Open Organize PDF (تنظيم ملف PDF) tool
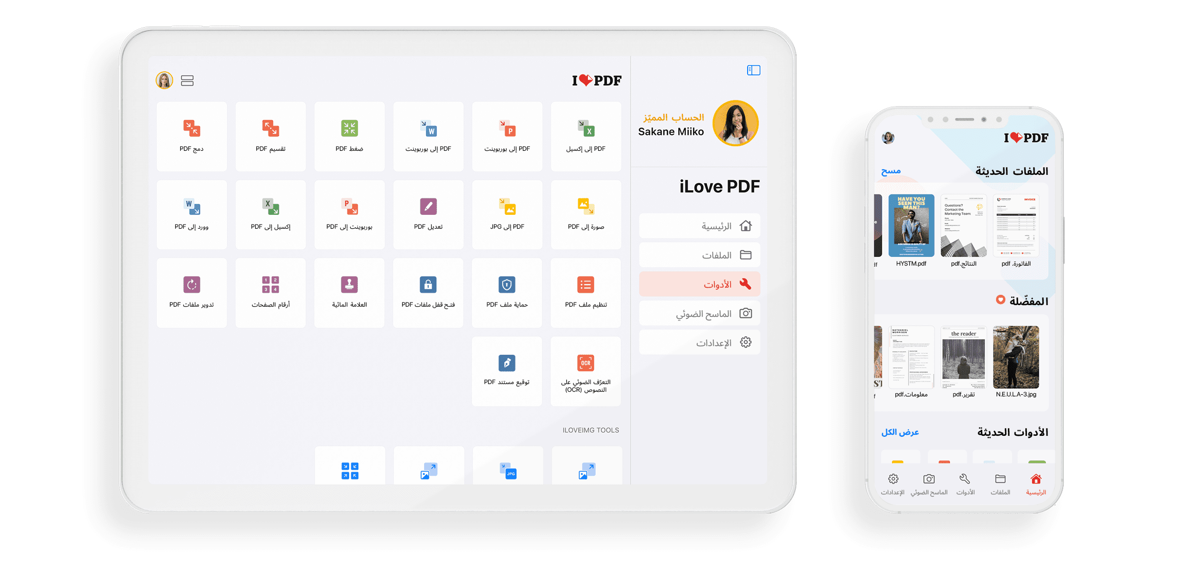1183x564 pixels. (x=586, y=293)
